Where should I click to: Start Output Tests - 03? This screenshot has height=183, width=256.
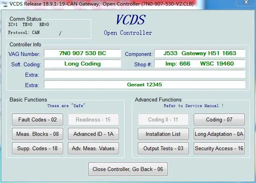[163, 148]
